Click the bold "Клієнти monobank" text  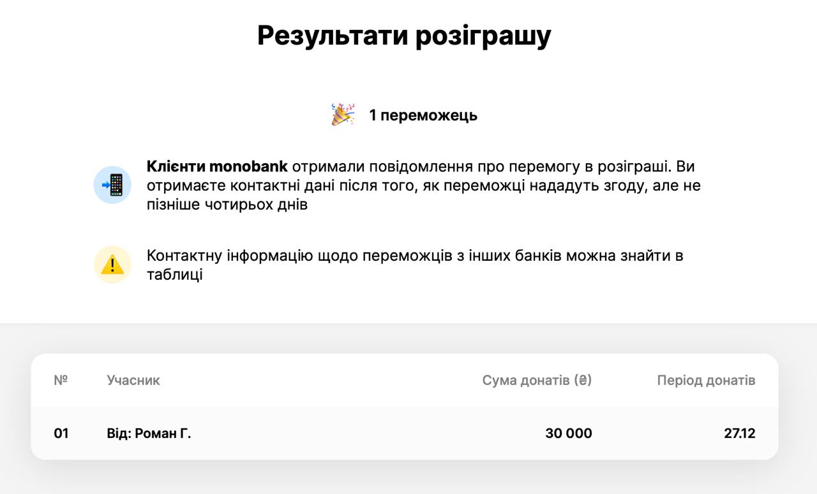[217, 167]
